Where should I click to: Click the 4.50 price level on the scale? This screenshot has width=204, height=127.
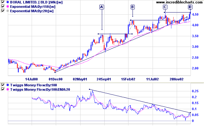(195, 14)
